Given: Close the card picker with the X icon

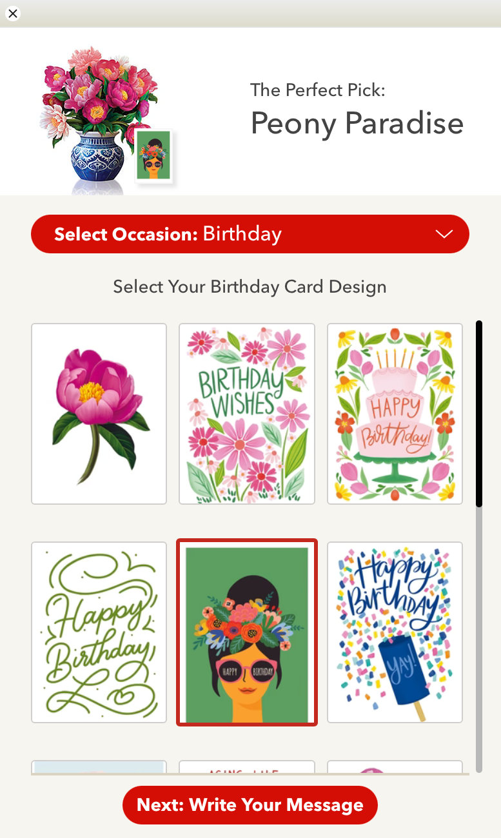Looking at the screenshot, I should point(12,13).
